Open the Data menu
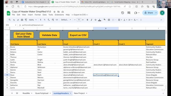This screenshot has width=171, height=96. (45, 15)
